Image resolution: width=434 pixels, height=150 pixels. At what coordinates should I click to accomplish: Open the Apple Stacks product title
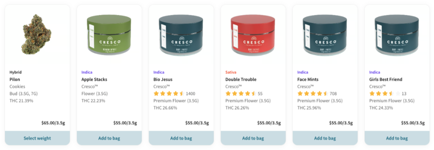click(94, 79)
